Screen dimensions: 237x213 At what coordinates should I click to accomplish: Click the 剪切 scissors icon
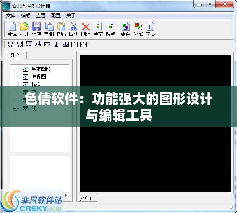click(x=73, y=29)
